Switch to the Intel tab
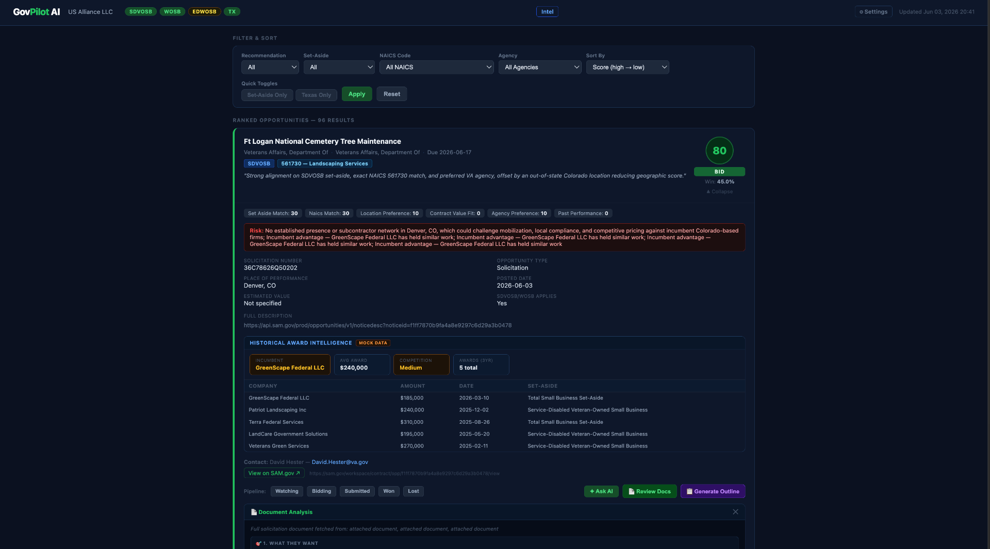The image size is (990, 549). pos(547,11)
